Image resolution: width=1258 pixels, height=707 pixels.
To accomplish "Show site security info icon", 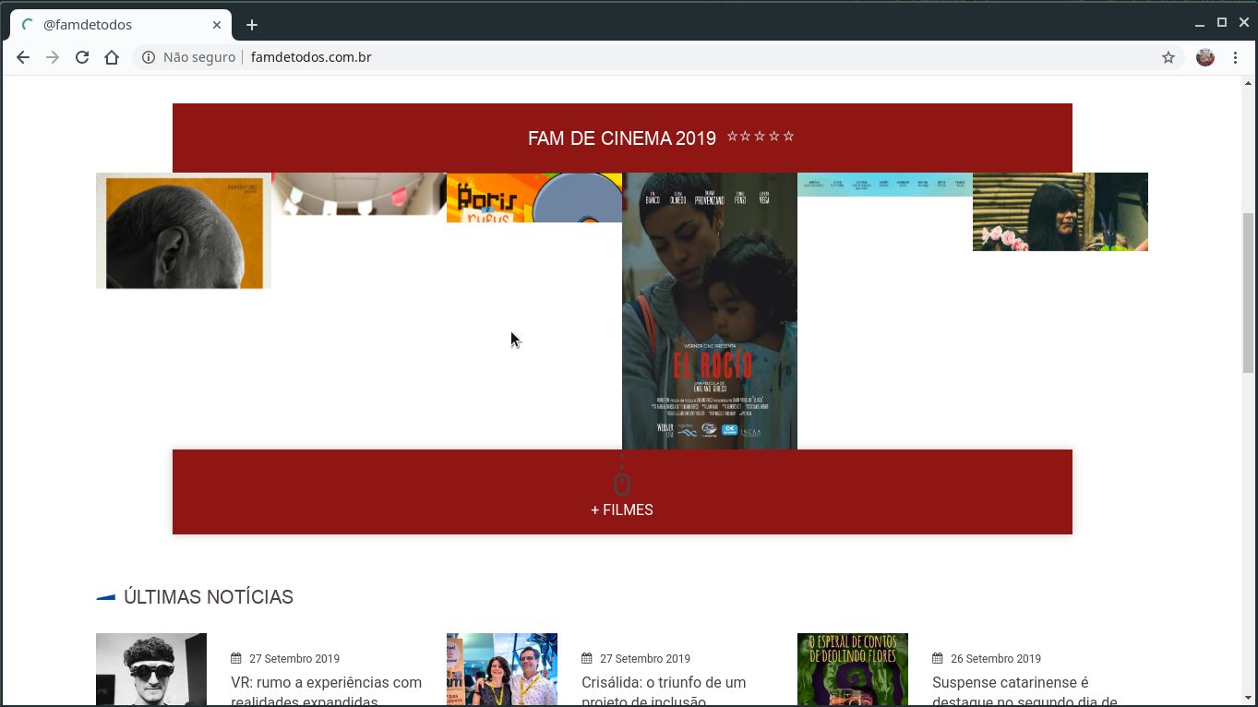I will click(148, 57).
